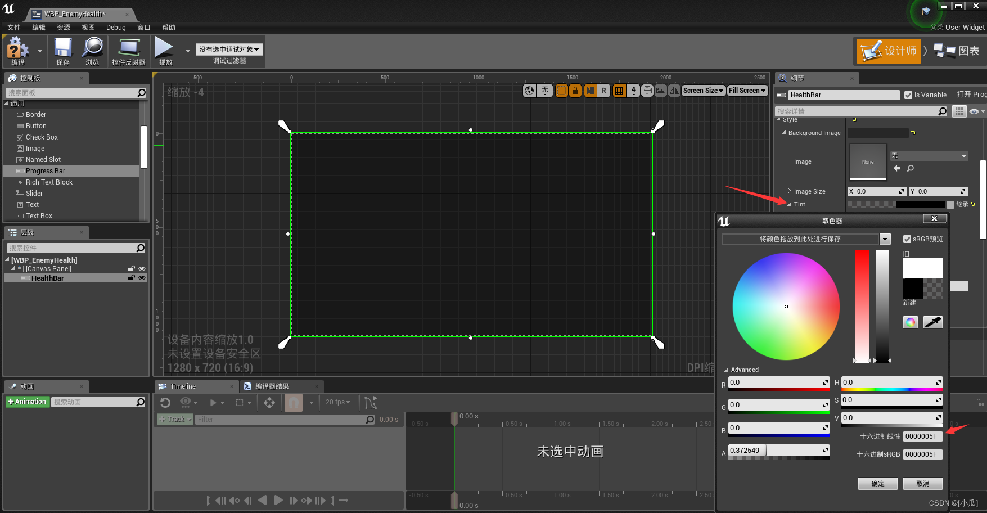Viewport: 987px width, 513px height.
Task: Toggle the 继承 inherit checkbox beside Tint
Action: coord(950,205)
